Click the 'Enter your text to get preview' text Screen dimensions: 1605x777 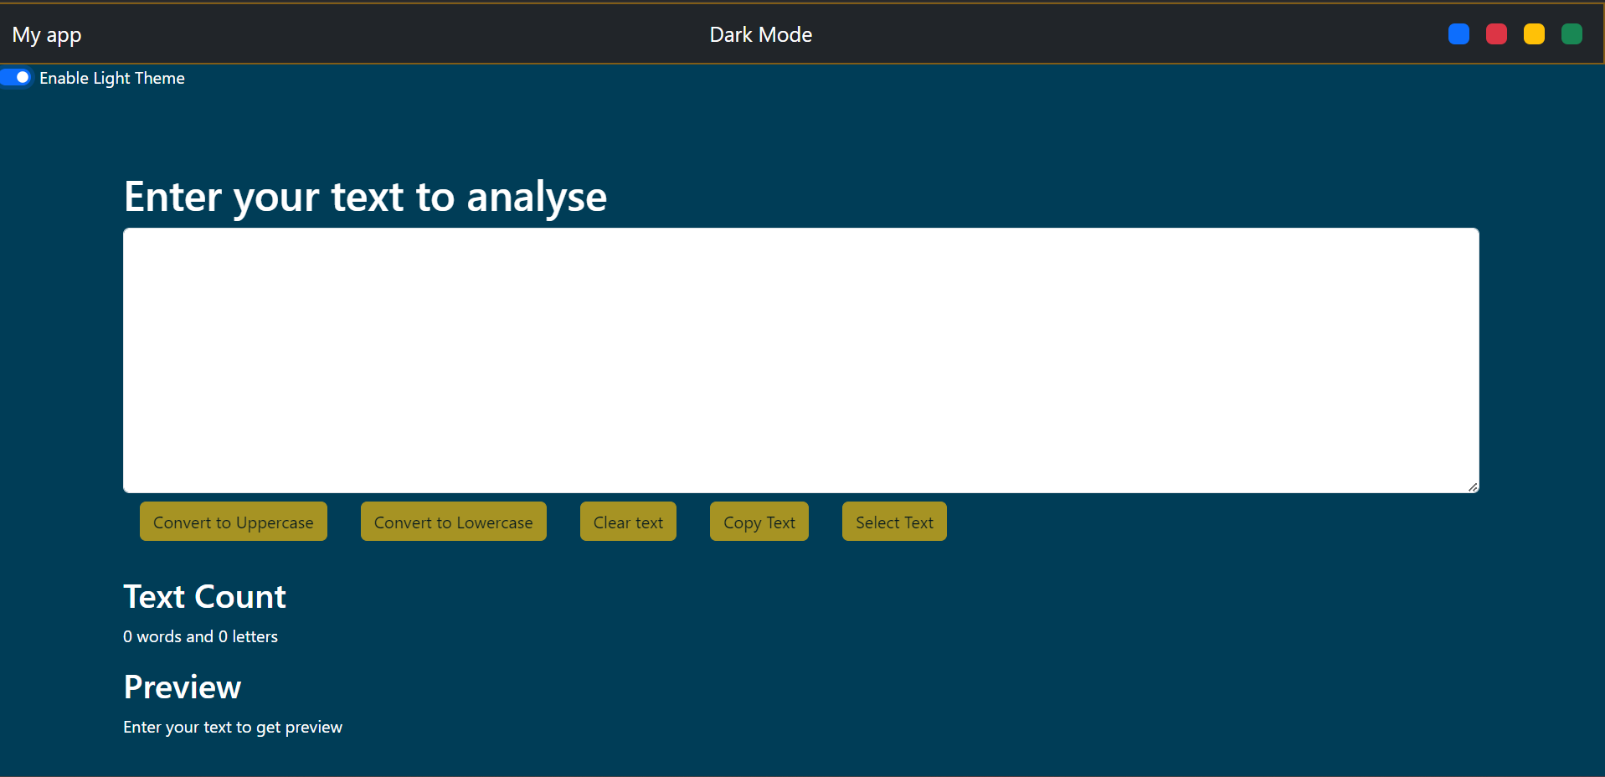point(233,727)
